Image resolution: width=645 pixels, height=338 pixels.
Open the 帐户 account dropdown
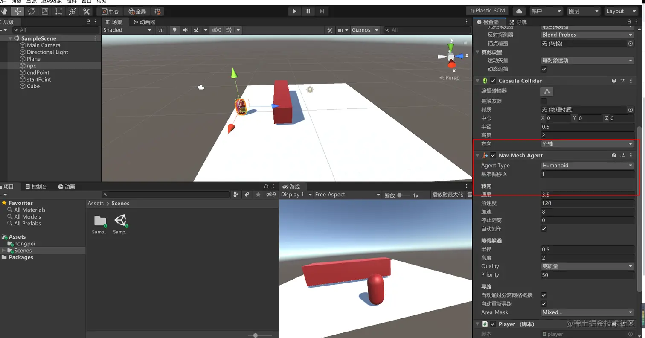[x=546, y=11]
